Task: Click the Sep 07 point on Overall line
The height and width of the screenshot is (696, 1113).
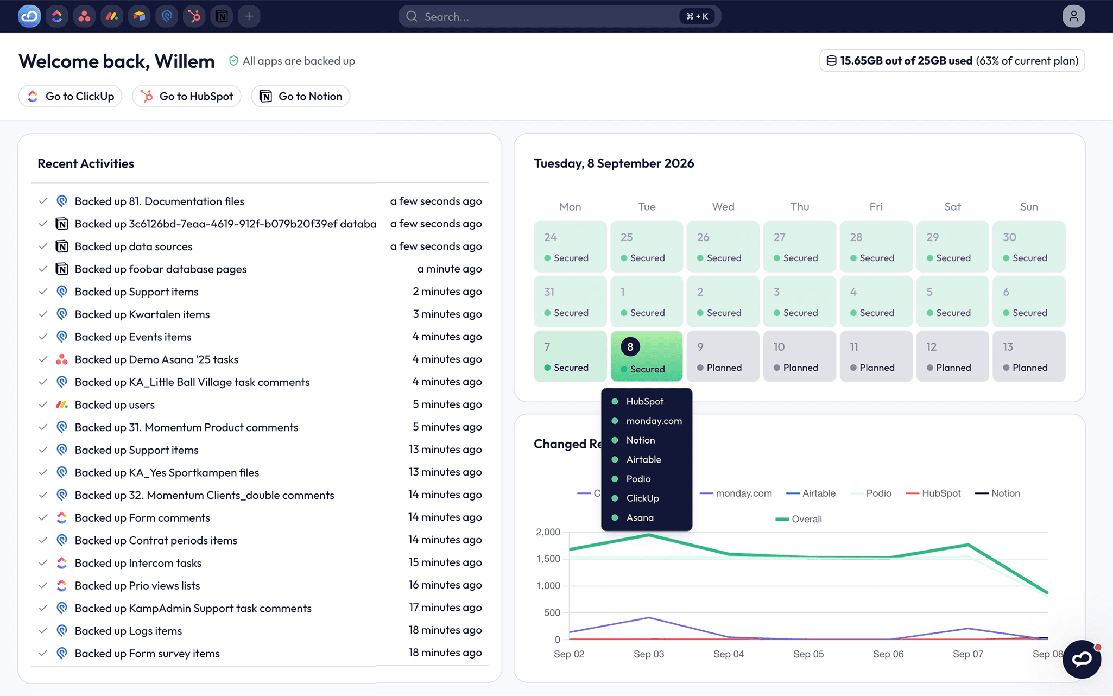Action: [x=968, y=545]
